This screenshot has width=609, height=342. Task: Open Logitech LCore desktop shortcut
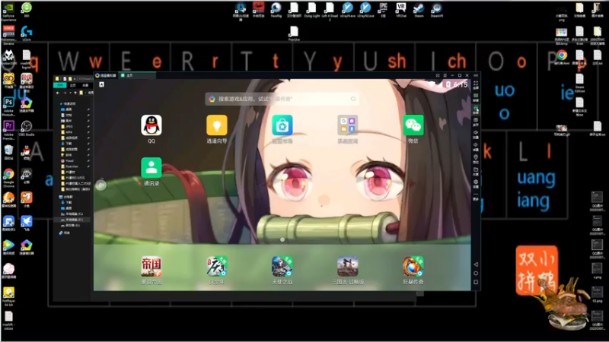click(27, 33)
